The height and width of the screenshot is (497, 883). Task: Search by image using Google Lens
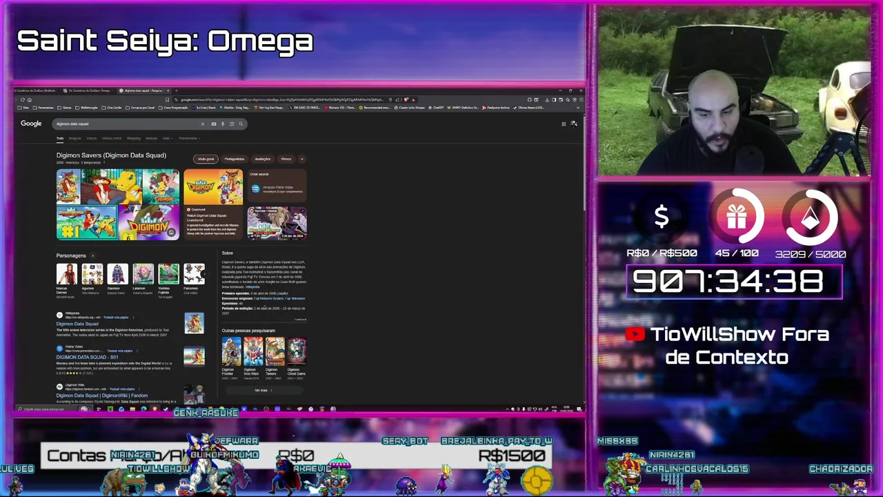click(232, 124)
